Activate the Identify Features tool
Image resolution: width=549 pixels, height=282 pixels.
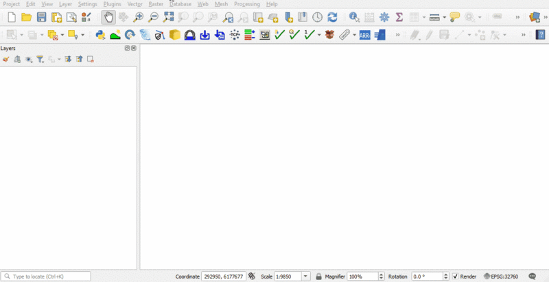click(x=353, y=17)
